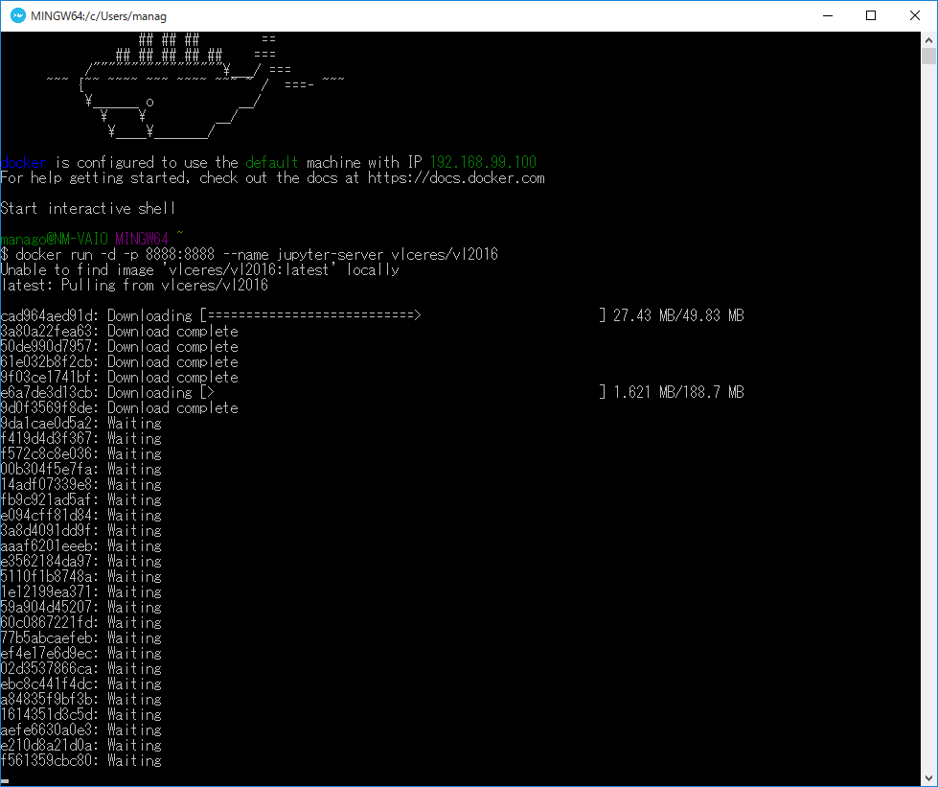Click the '27.43 MB/49.83 MB' progress value
The image size is (938, 787).
pyautogui.click(x=678, y=315)
